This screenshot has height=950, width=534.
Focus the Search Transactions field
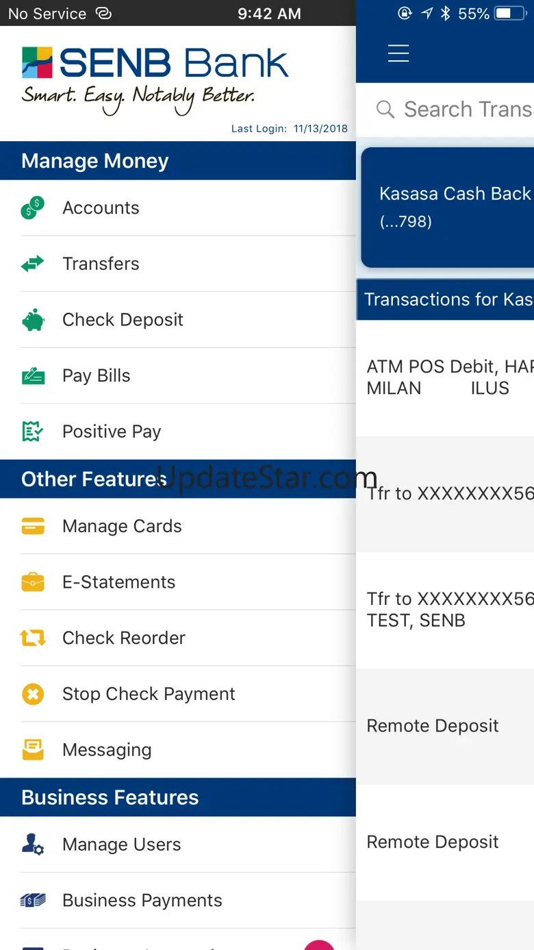(x=445, y=110)
